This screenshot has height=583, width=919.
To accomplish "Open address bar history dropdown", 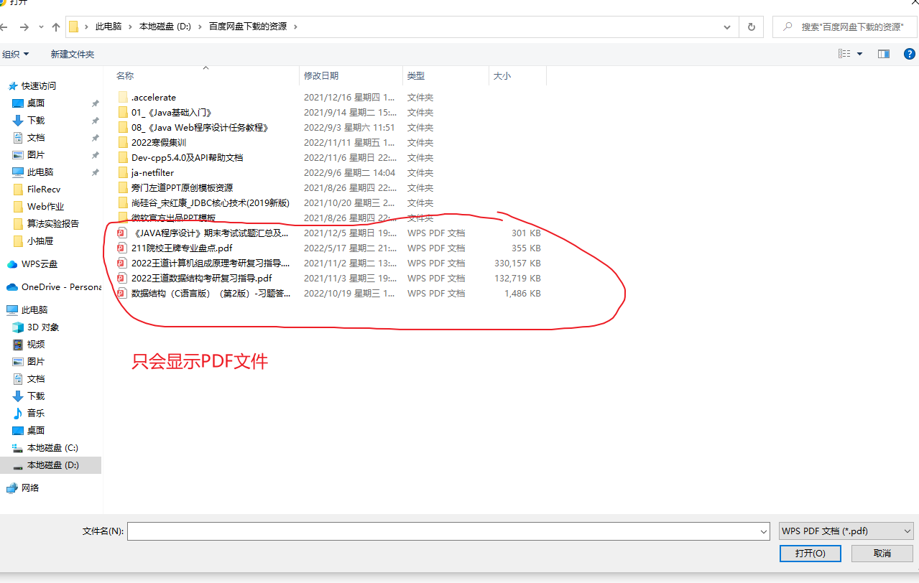I will tap(728, 27).
